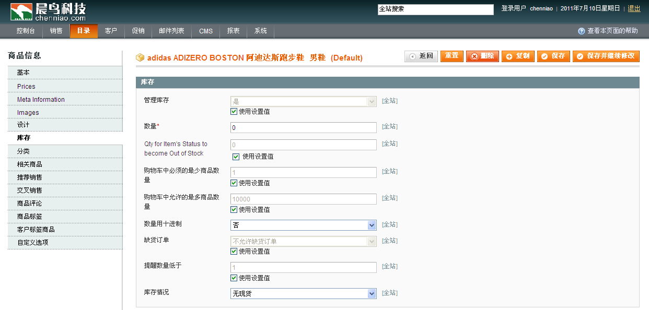The width and height of the screenshot is (649, 310).
Task: Select the 客户标签商品 tab
Action: [x=65, y=229]
